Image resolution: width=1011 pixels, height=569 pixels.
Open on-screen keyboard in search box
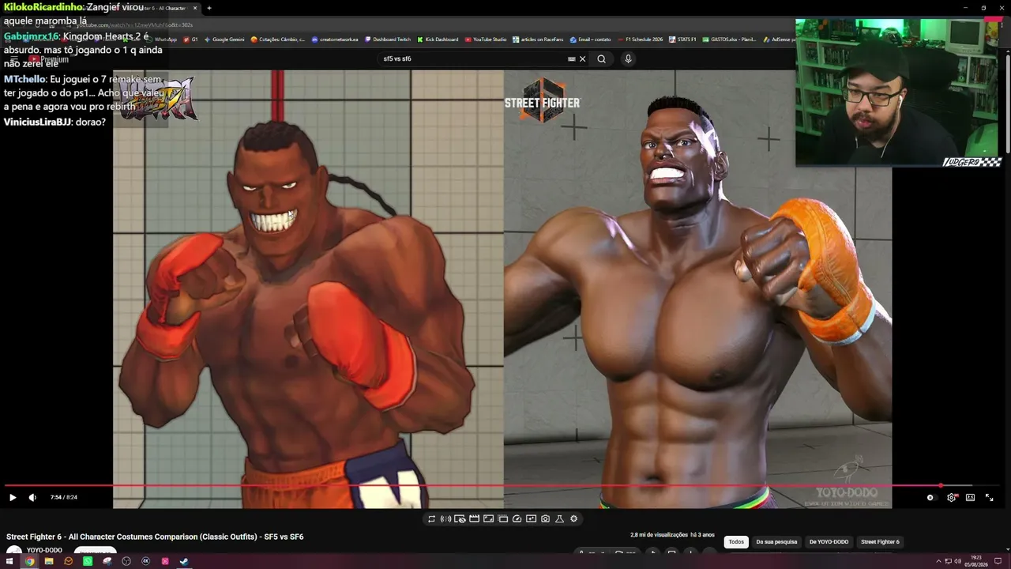tap(571, 58)
